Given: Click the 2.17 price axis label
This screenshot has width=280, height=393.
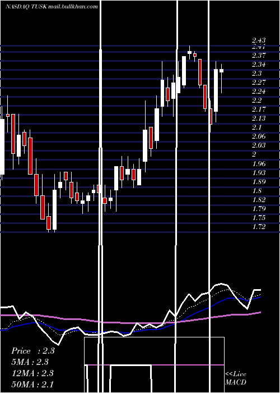Looking at the screenshot, I should (259, 109).
